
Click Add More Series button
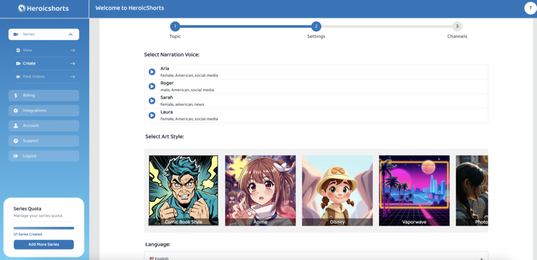[44, 245]
